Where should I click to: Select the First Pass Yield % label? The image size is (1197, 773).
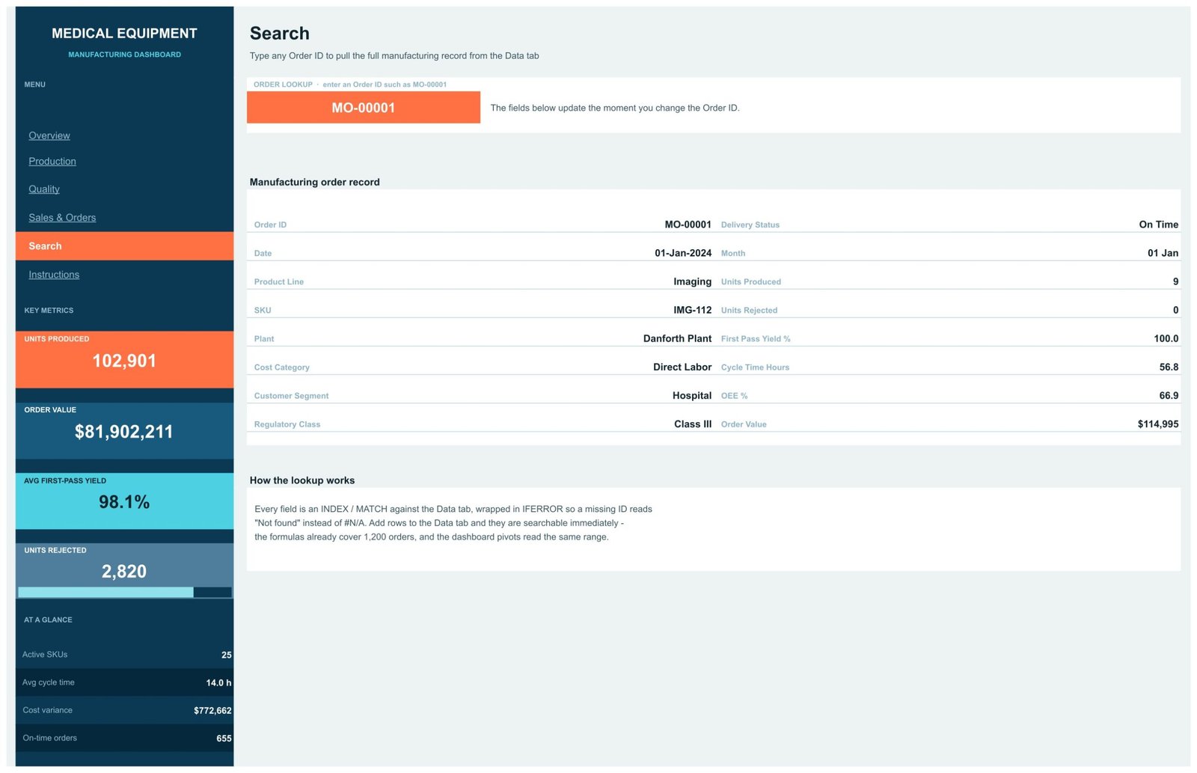756,339
